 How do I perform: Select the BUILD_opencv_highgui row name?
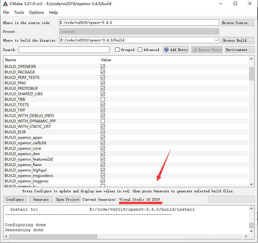[x=25, y=170]
